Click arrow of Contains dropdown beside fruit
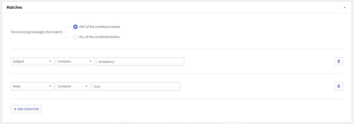The height and width of the screenshot is (124, 354). 86,86
